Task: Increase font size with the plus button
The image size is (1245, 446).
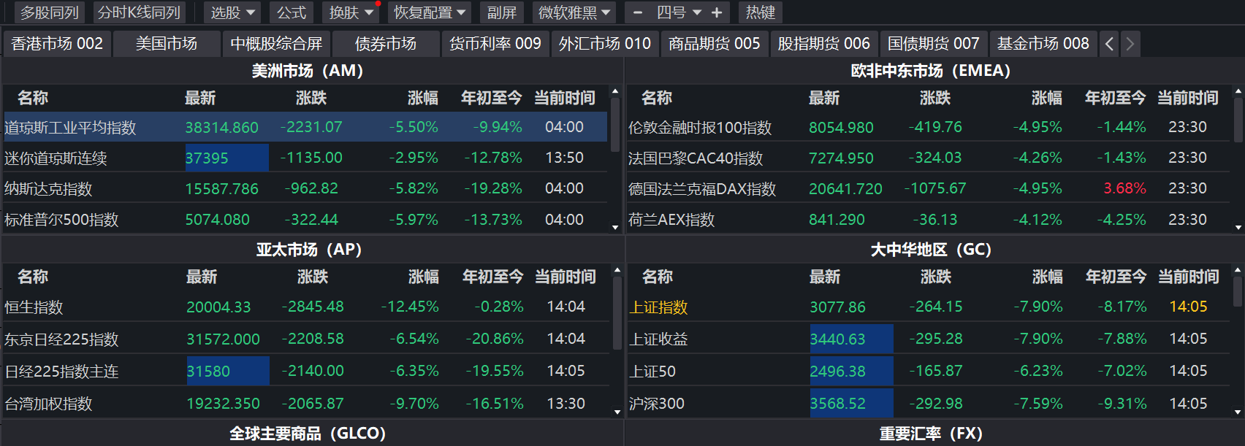Action: pos(717,12)
